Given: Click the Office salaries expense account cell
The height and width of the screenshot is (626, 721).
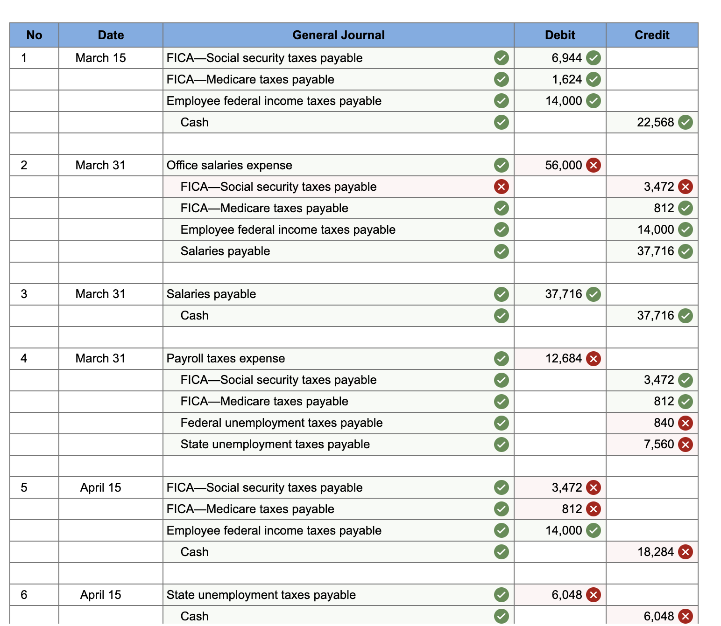Looking at the screenshot, I should [x=229, y=165].
